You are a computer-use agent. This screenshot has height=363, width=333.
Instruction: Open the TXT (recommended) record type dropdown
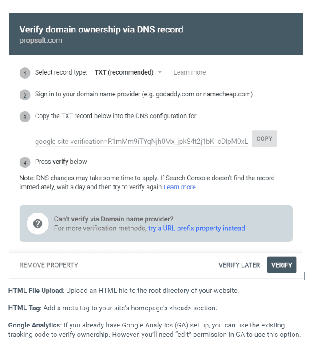tap(128, 72)
